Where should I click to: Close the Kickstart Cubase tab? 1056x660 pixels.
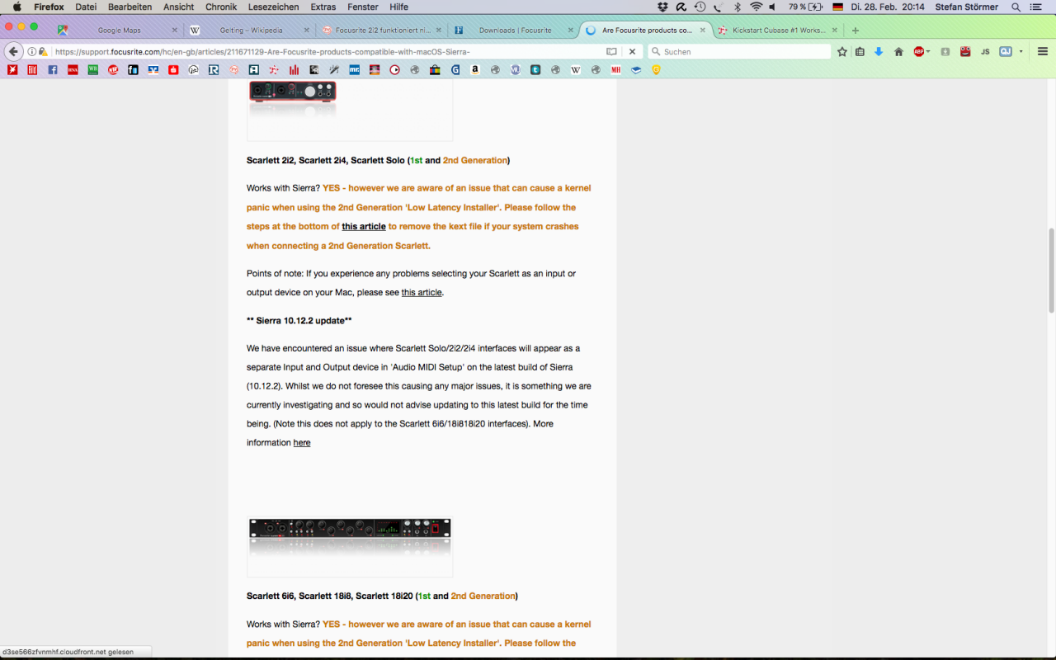pyautogui.click(x=835, y=30)
